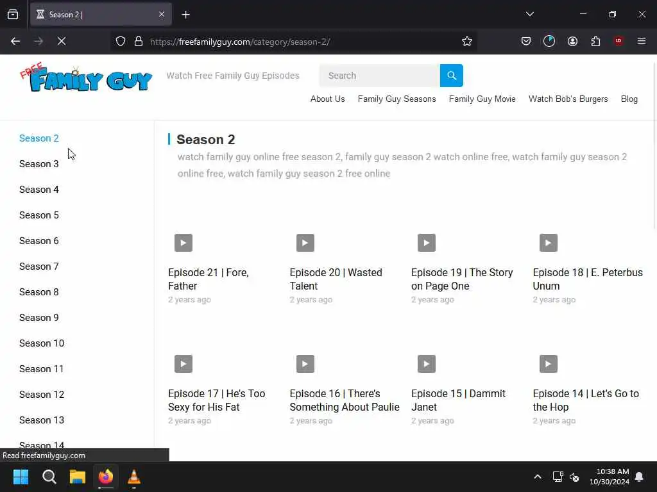Click the blue search magnifier button

(451, 76)
